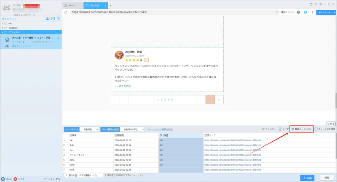The width and height of the screenshot is (337, 182).
Task: Open the フィルター filter tool
Action: (269, 129)
